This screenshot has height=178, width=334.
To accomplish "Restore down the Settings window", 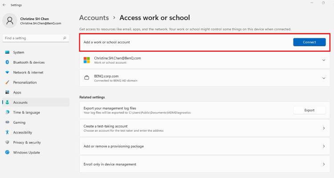I will (x=323, y=3).
